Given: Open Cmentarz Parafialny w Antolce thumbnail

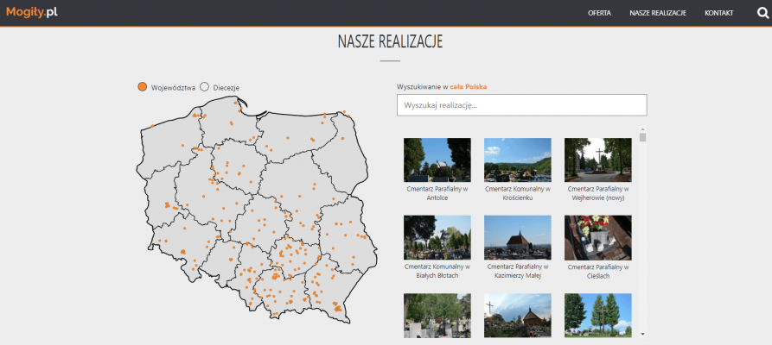Looking at the screenshot, I should pyautogui.click(x=437, y=160).
